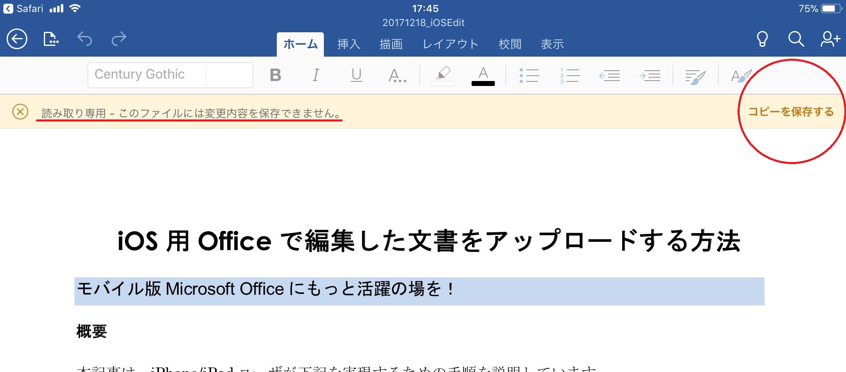Tap the document name 20171218_iOSEdit
This screenshot has width=846, height=372.
point(423,23)
